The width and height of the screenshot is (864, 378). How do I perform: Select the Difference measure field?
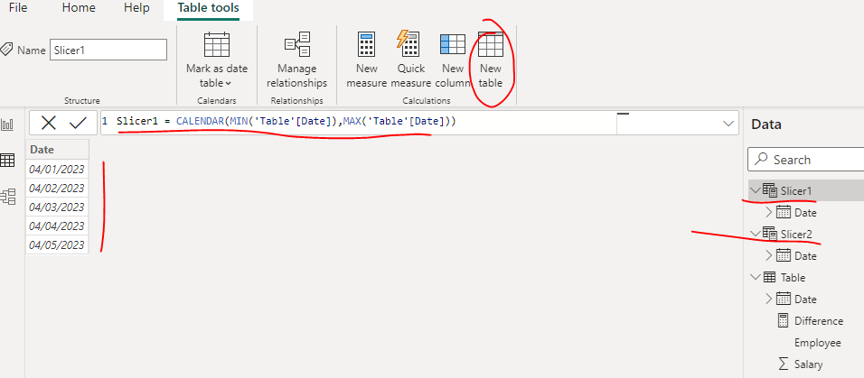[x=818, y=321]
